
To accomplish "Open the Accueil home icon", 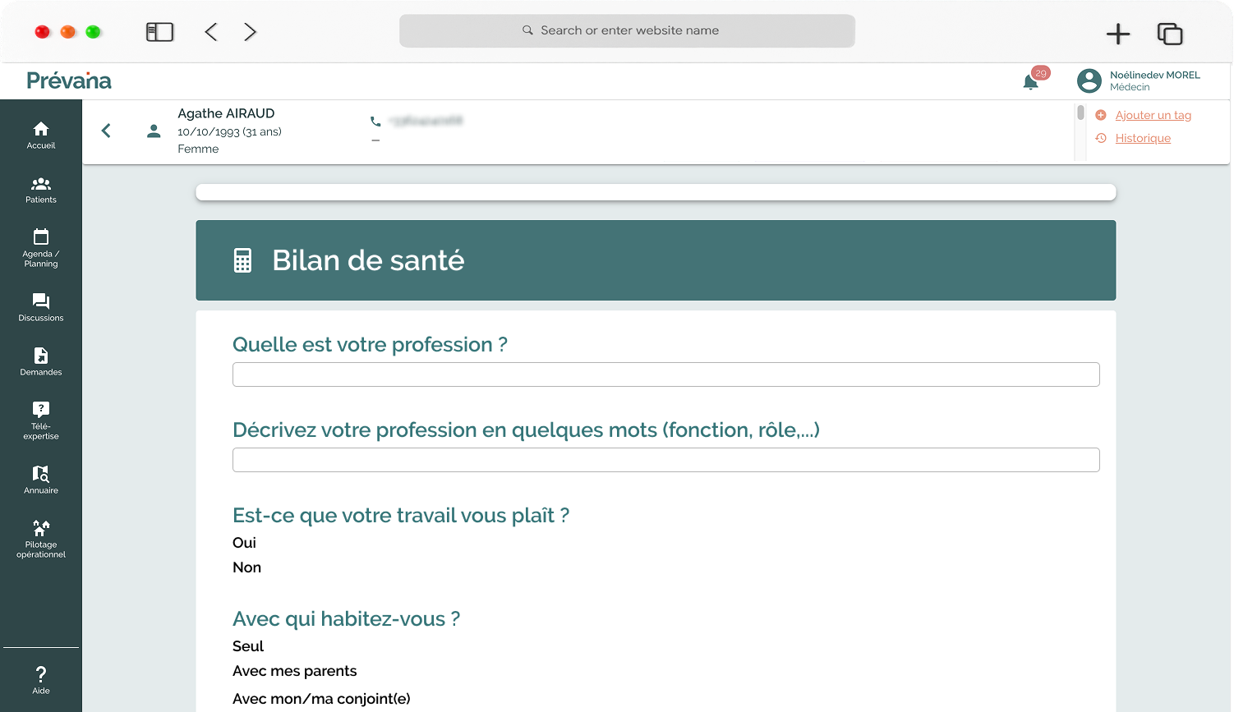I will (41, 129).
